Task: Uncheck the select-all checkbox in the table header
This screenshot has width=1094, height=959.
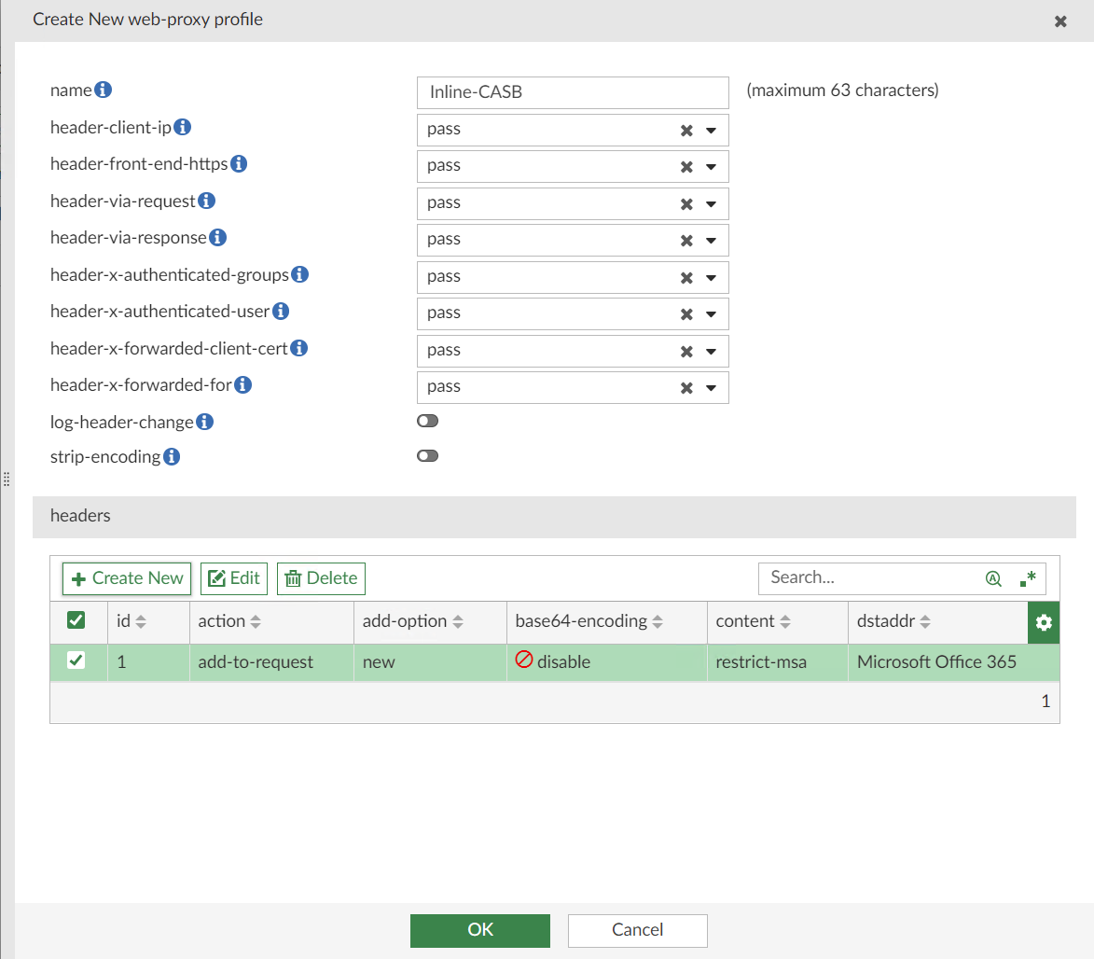Action: [77, 621]
